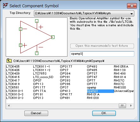Click the Cancel button
Viewport: 140px width, 122px height.
pyautogui.click(x=36, y=113)
